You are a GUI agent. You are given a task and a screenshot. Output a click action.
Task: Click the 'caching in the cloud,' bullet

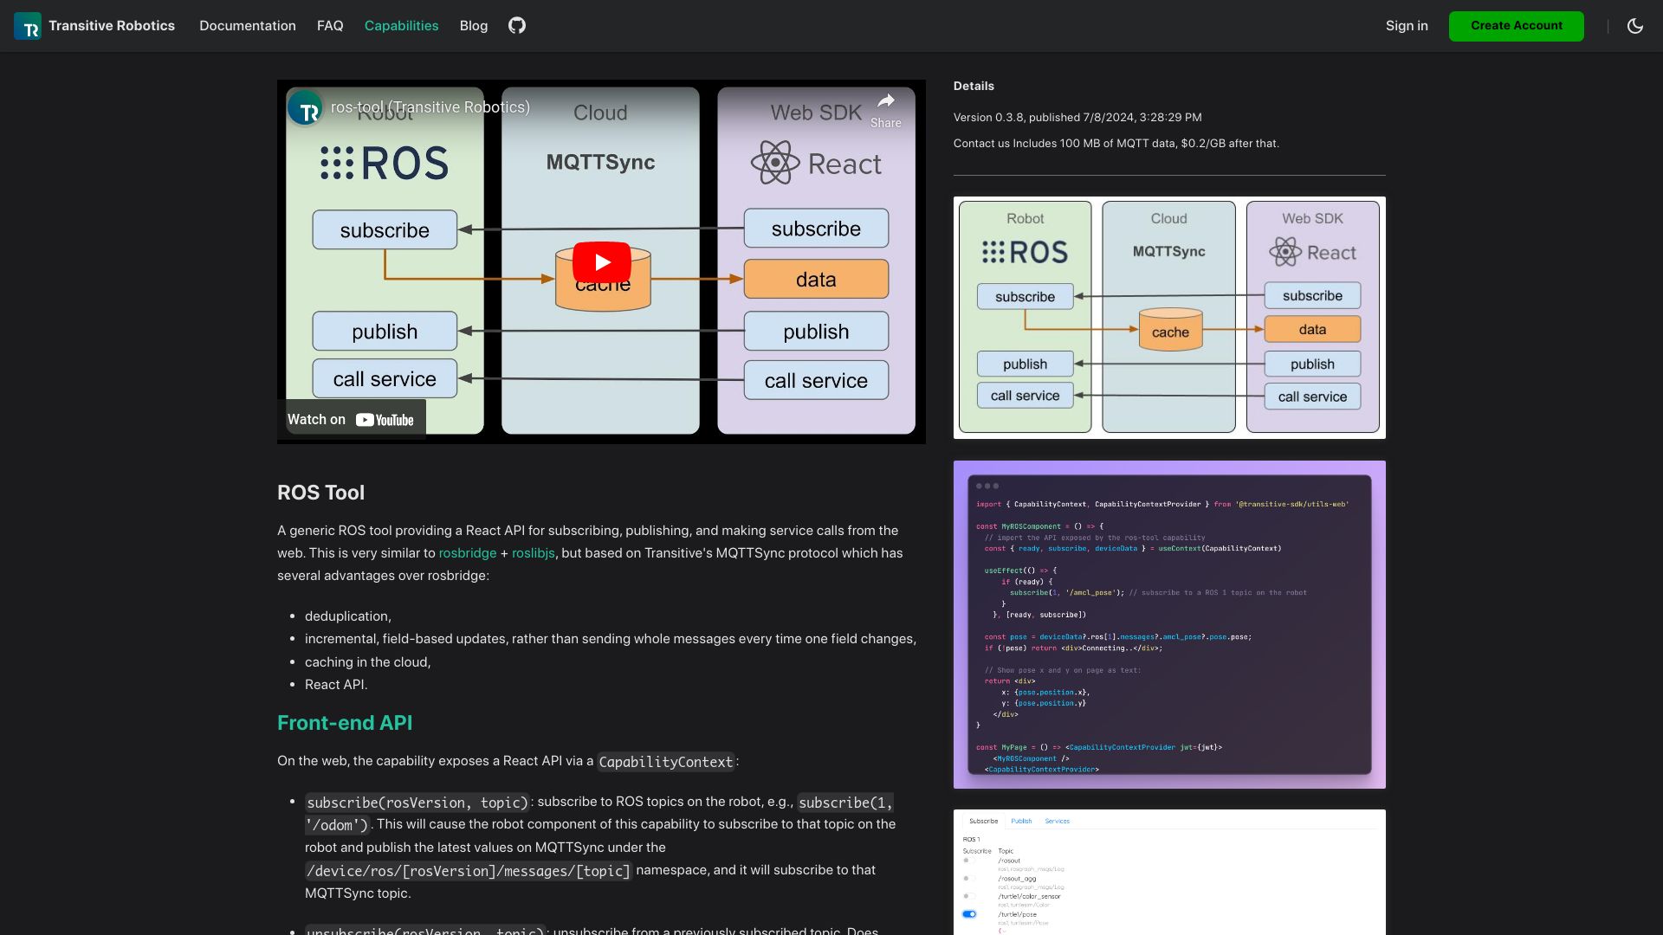pos(368,662)
